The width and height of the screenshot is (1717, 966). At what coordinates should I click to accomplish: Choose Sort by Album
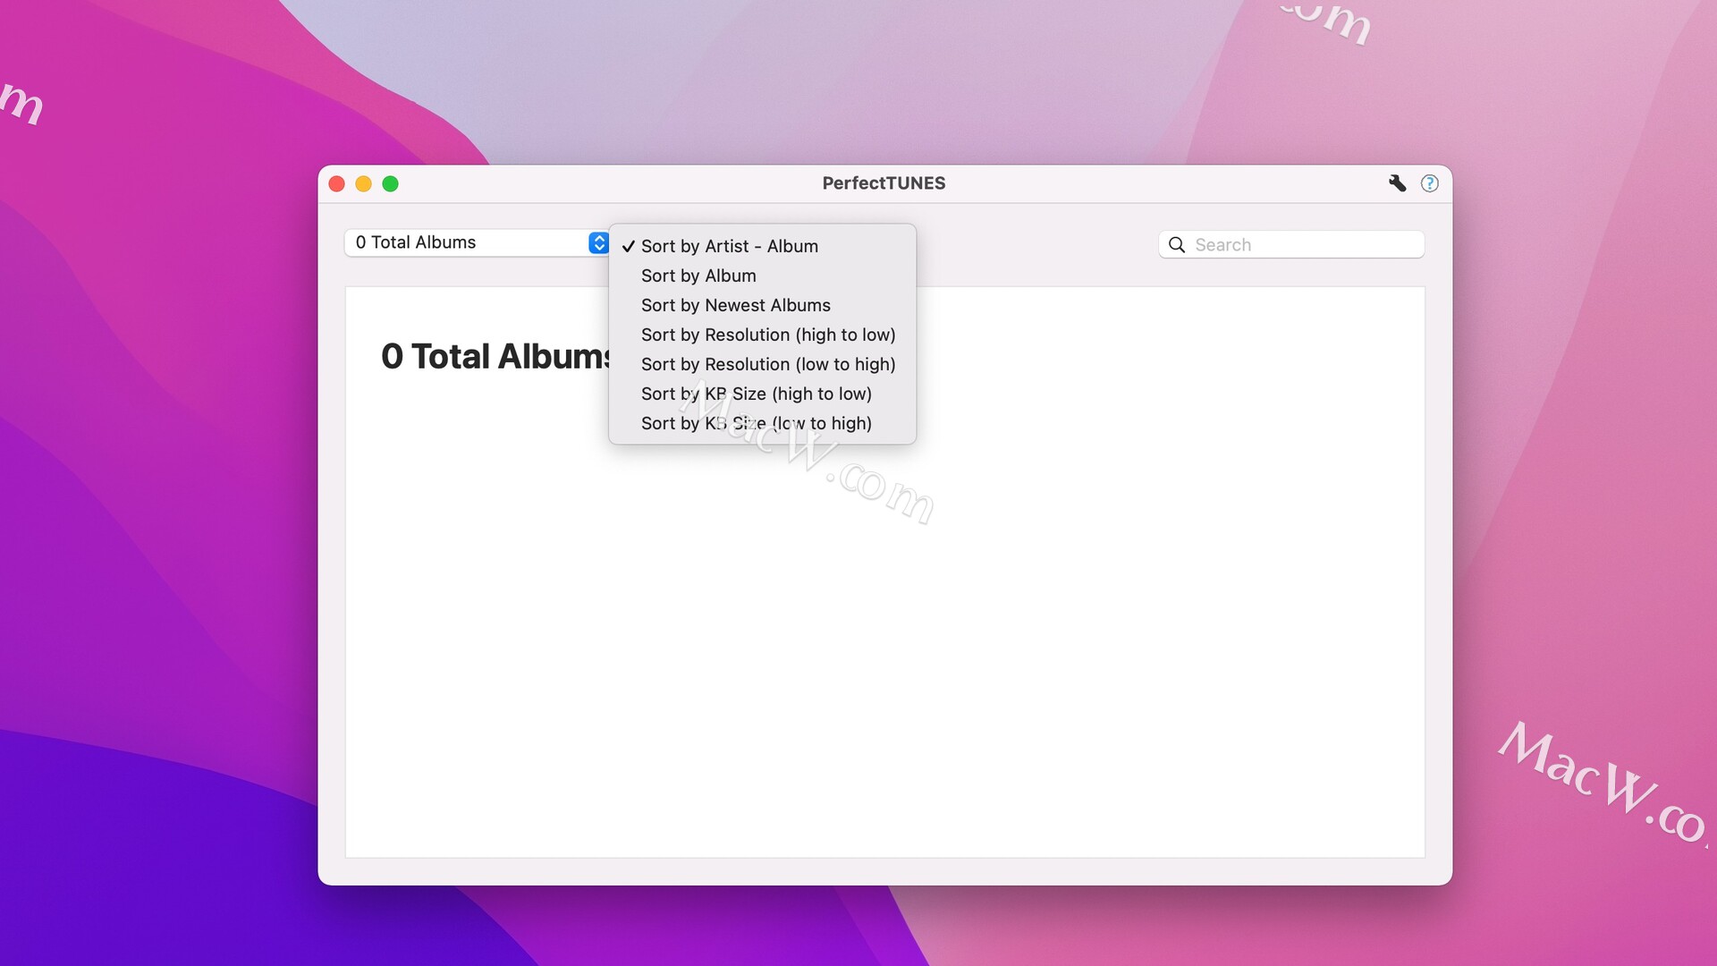tap(763, 275)
